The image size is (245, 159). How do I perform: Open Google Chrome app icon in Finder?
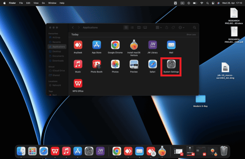click(x=115, y=45)
